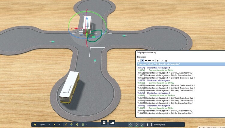225x128 pixels.
Task: Play simulation from the bottom toolbar
Action: click(x=54, y=124)
